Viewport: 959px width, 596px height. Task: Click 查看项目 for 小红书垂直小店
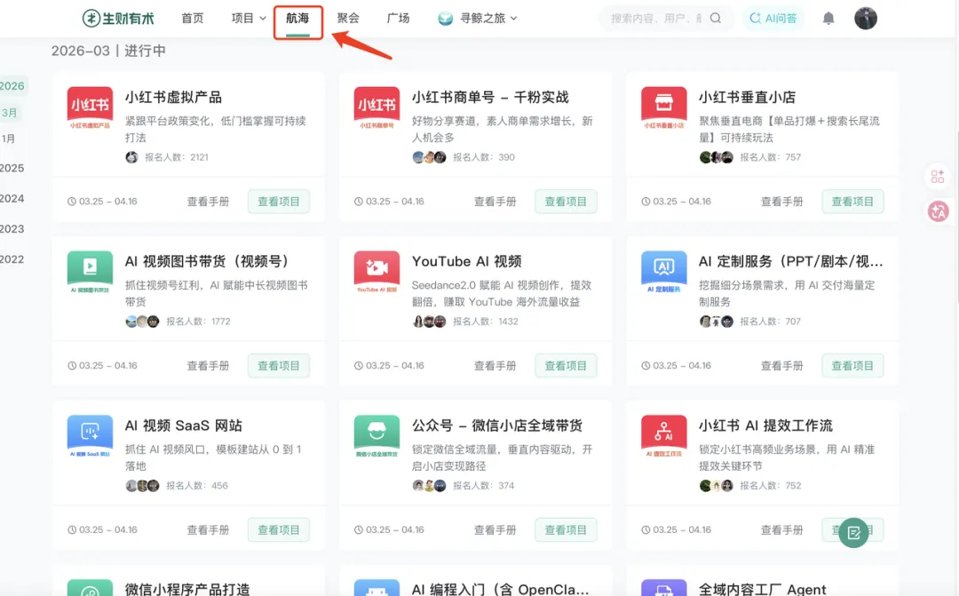click(852, 202)
